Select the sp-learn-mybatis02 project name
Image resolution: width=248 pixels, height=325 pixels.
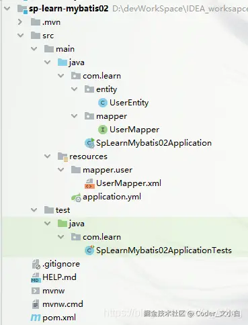point(69,9)
